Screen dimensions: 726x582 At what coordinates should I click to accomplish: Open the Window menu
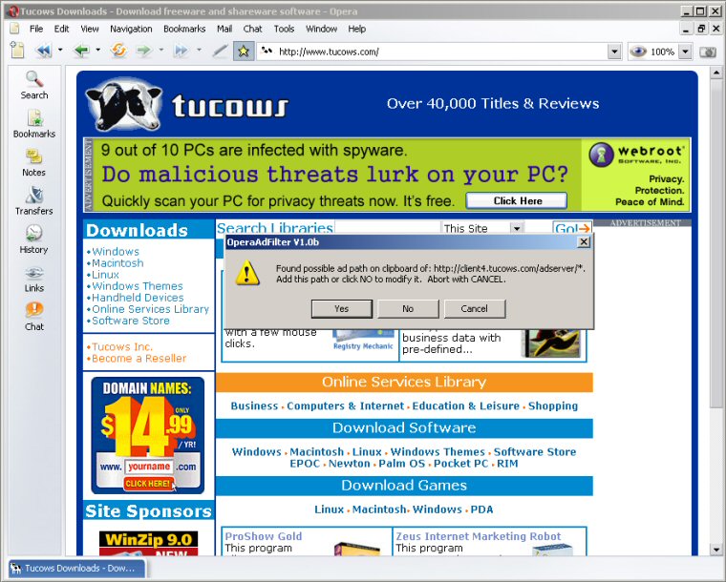(321, 29)
